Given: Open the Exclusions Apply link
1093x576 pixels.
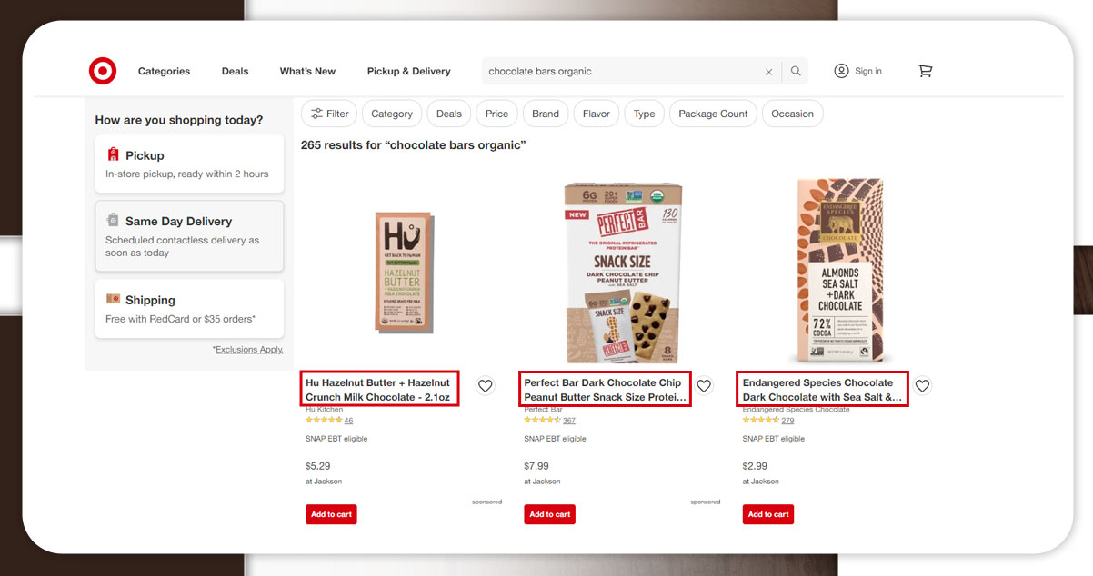Looking at the screenshot, I should click(247, 350).
